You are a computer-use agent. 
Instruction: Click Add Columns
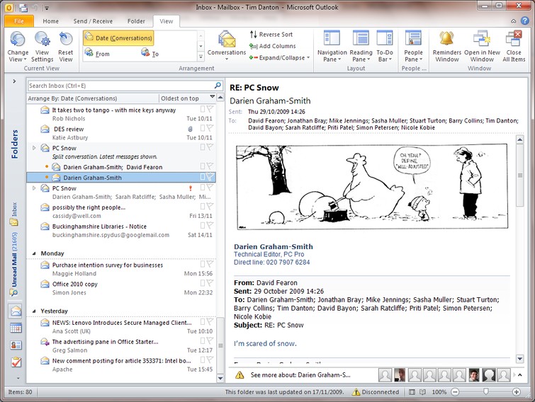click(273, 46)
